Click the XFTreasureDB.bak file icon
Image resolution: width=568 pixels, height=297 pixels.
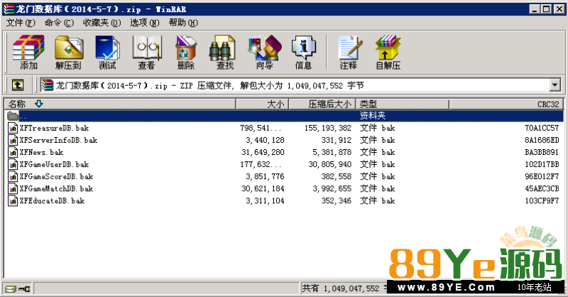(x=13, y=128)
